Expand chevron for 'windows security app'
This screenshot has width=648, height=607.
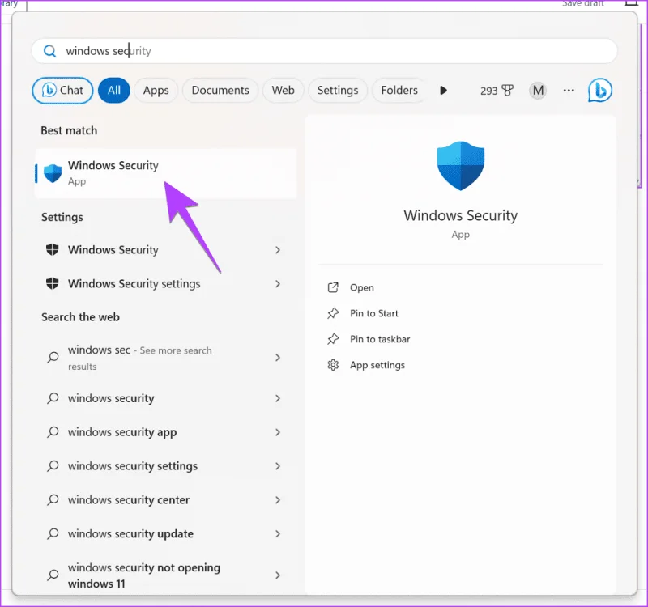(x=278, y=432)
